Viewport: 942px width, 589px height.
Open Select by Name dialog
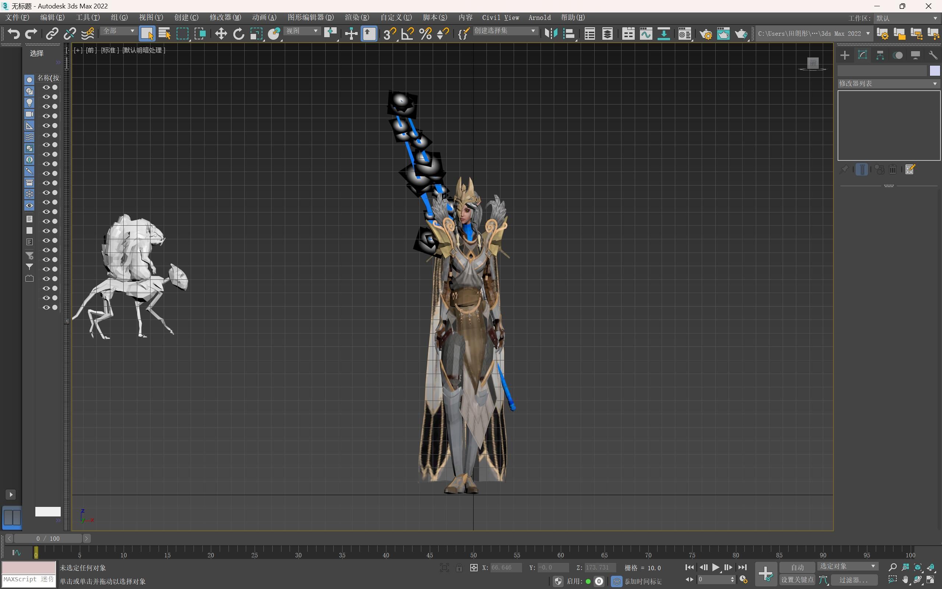164,34
